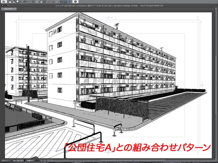
Task: Toggle Snap to Special Ruler
Action: (x=66, y=2)
